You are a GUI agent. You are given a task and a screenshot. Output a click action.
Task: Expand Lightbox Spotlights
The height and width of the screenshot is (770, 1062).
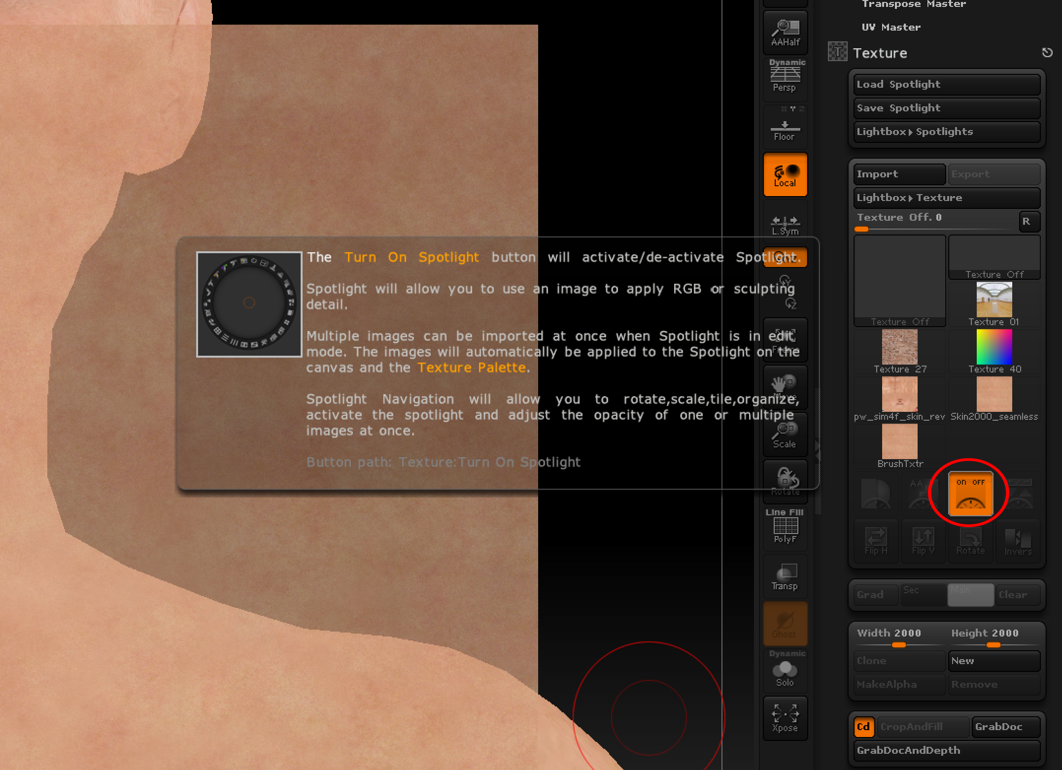(x=946, y=132)
